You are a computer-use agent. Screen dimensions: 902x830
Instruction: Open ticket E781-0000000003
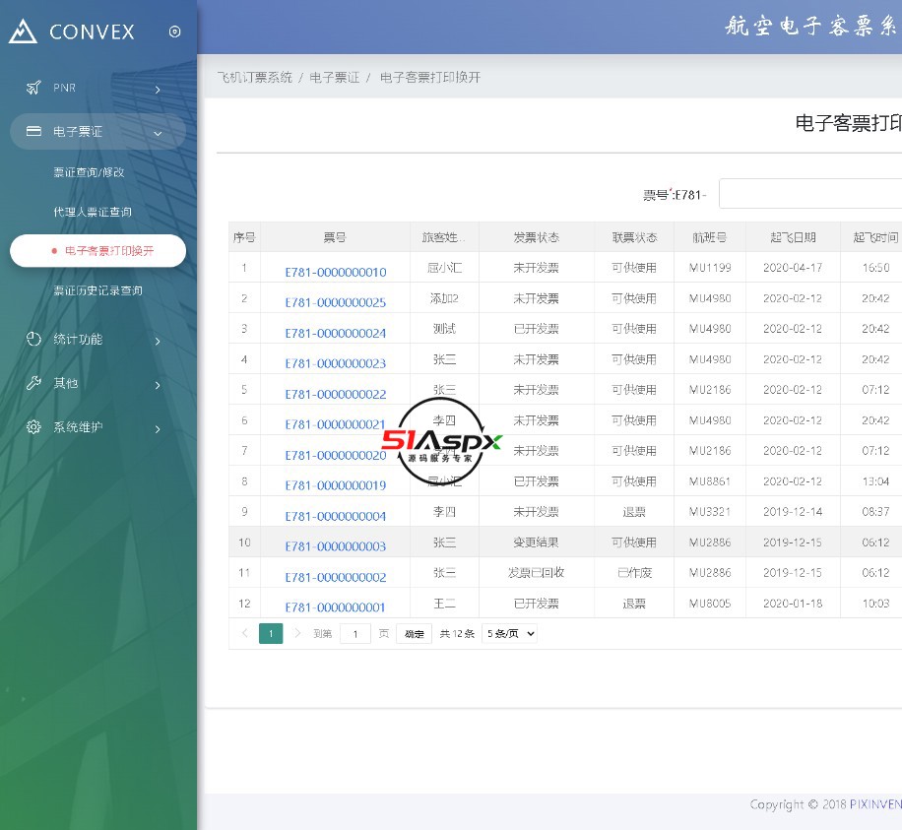click(336, 546)
